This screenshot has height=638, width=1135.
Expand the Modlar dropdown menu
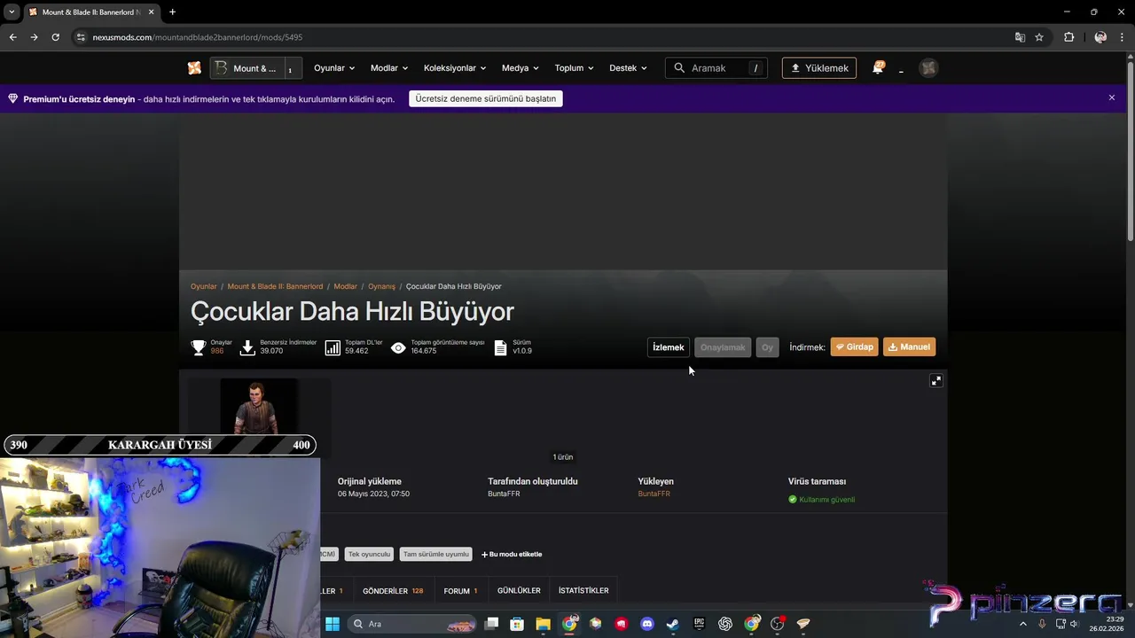pos(389,68)
